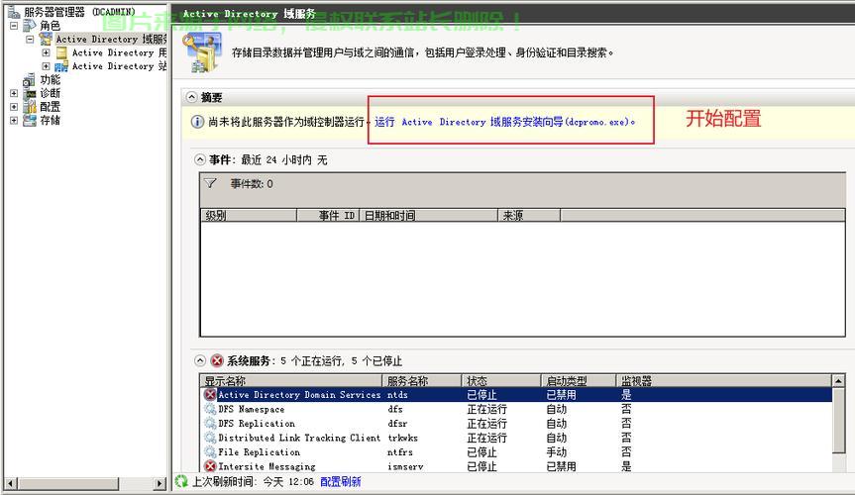Screen dimensions: 855x495
Task: Click the 诊断 (Diagnostics) node icon
Action: pos(30,93)
